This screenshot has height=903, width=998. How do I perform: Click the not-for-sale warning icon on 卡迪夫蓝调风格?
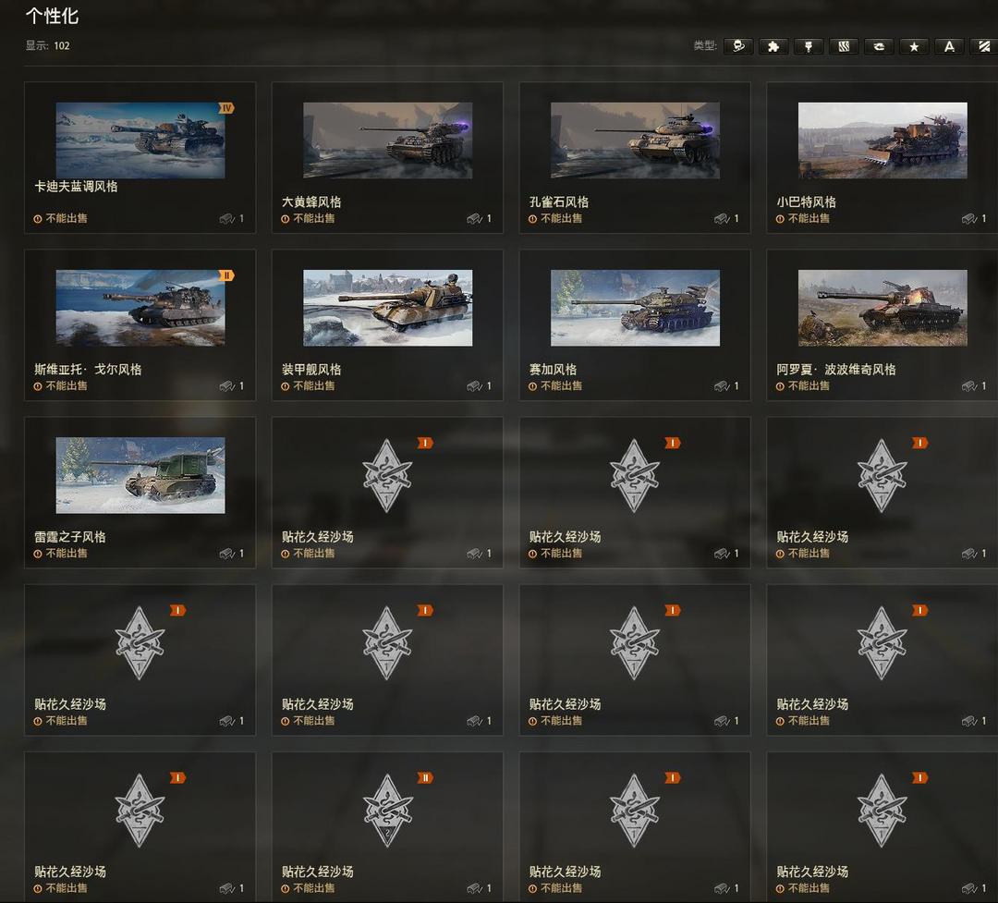click(x=38, y=219)
